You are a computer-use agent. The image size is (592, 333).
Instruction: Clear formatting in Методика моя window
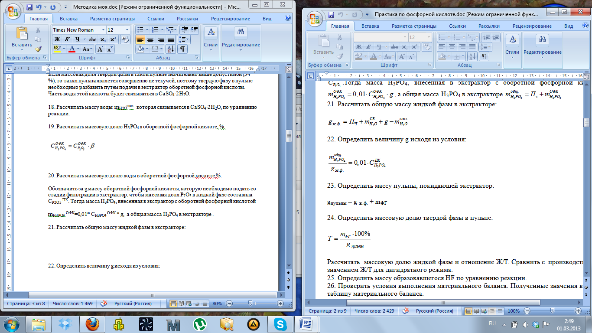(x=124, y=39)
